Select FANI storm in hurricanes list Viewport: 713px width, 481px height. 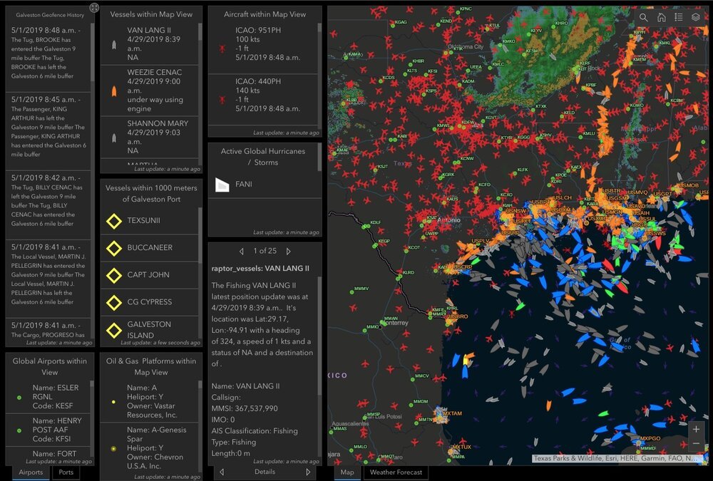point(242,184)
